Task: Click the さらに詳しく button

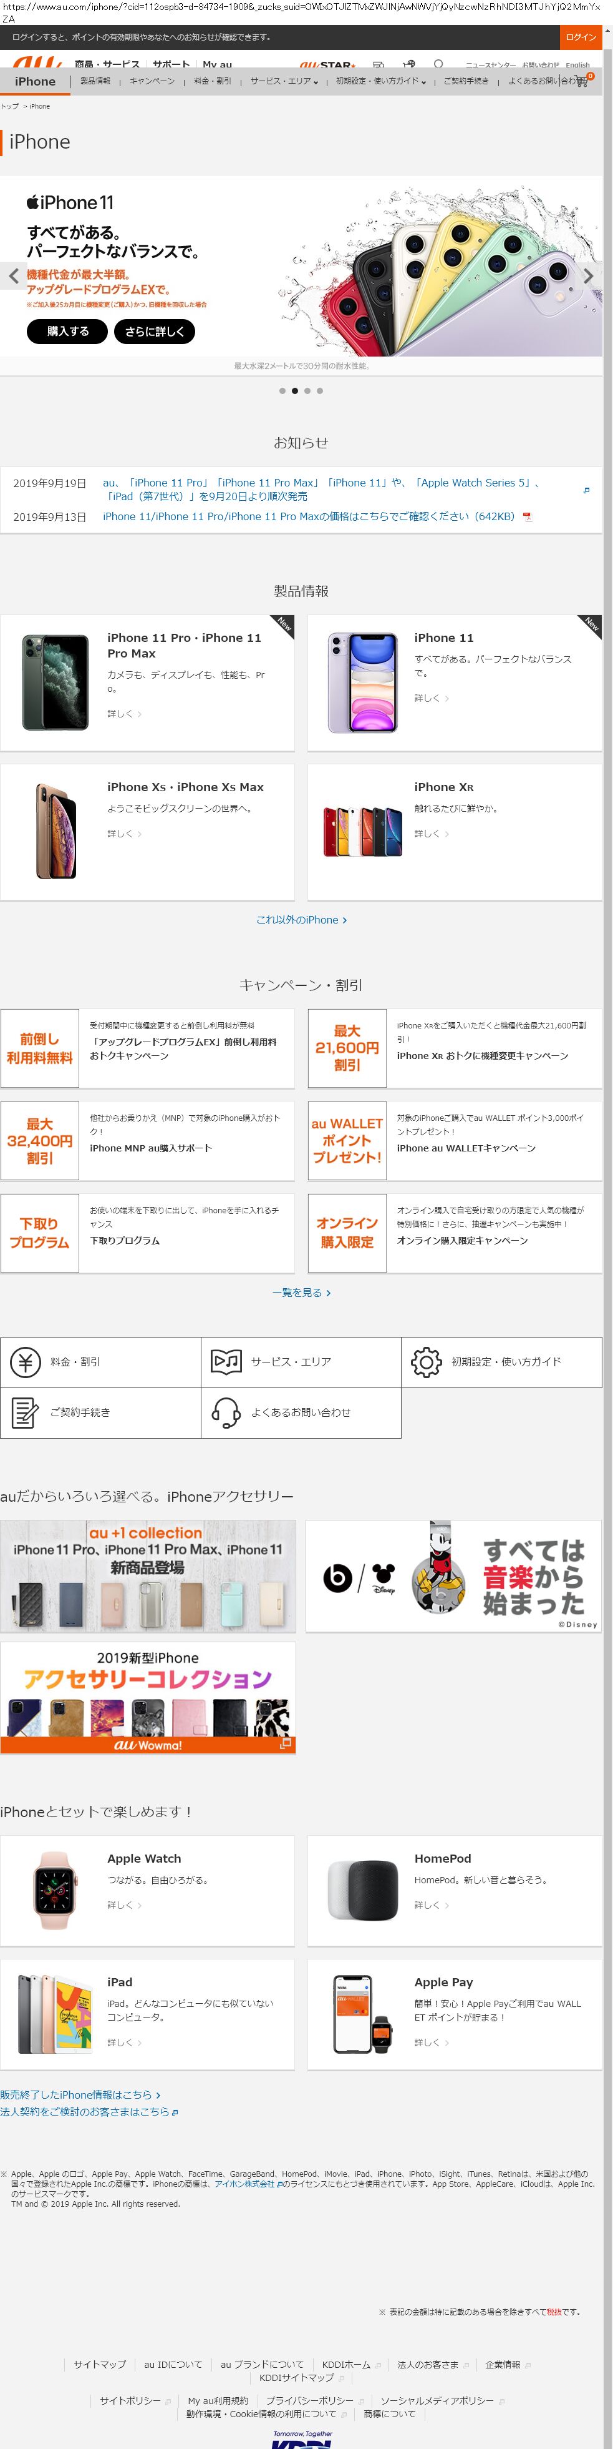Action: pyautogui.click(x=155, y=331)
